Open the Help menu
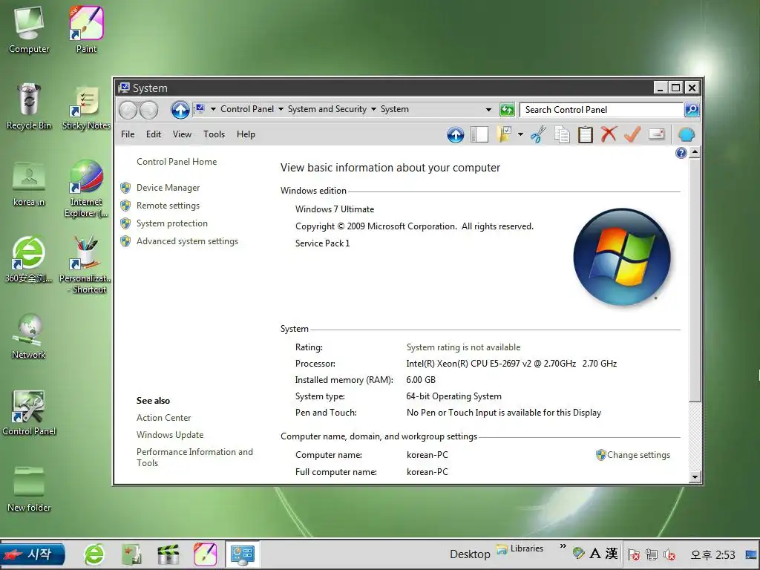This screenshot has width=760, height=570. click(x=246, y=134)
